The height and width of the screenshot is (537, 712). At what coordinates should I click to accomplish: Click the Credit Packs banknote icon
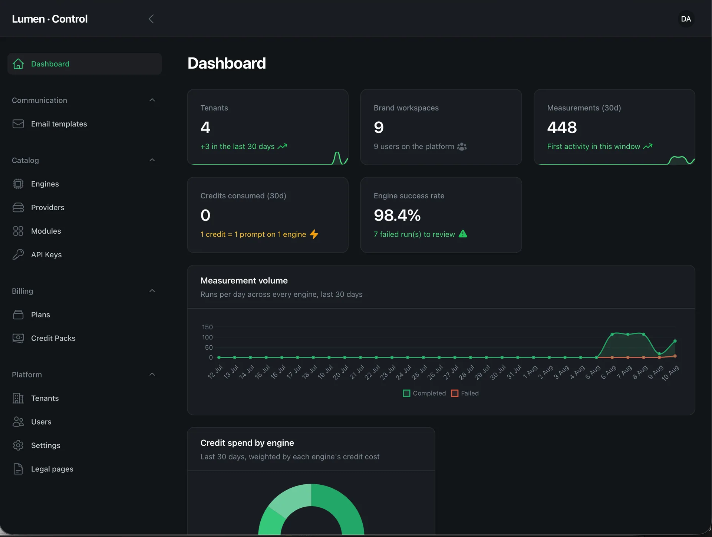(18, 338)
